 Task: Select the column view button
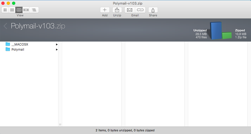click(x=19, y=10)
